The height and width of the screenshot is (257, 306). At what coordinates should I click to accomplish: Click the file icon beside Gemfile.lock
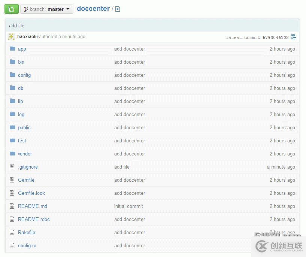pyautogui.click(x=12, y=193)
